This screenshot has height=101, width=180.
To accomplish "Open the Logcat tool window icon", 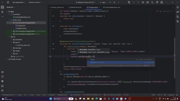I will click(2, 72).
